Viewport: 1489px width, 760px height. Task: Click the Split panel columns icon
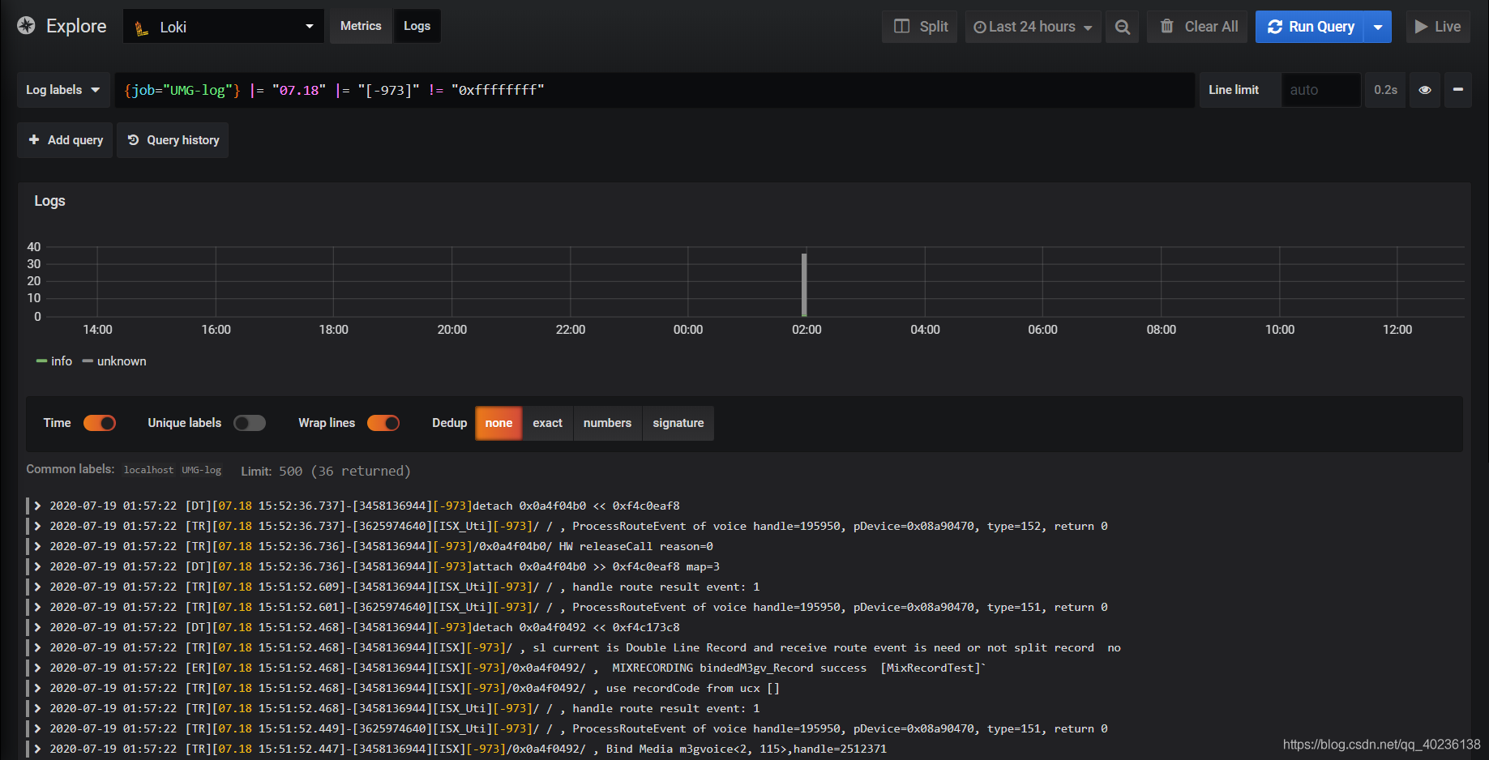[x=901, y=26]
